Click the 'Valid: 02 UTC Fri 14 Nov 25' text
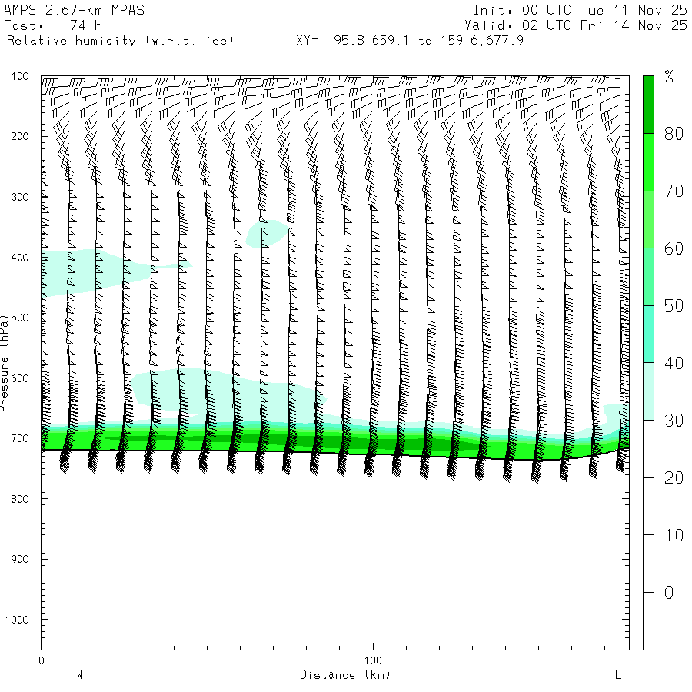Screen dimensions: 692x692 pyautogui.click(x=576, y=25)
